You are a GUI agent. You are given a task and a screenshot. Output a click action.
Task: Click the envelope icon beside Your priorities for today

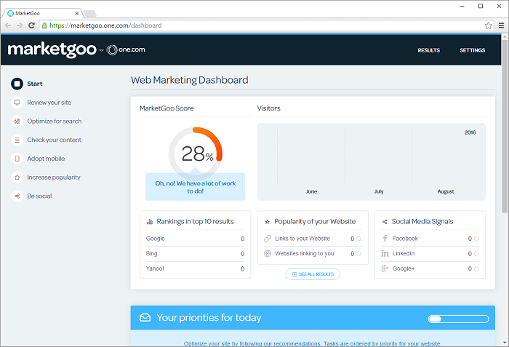145,317
